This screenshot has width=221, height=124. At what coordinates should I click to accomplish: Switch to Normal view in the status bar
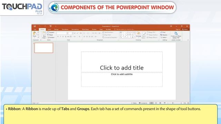point(152,103)
